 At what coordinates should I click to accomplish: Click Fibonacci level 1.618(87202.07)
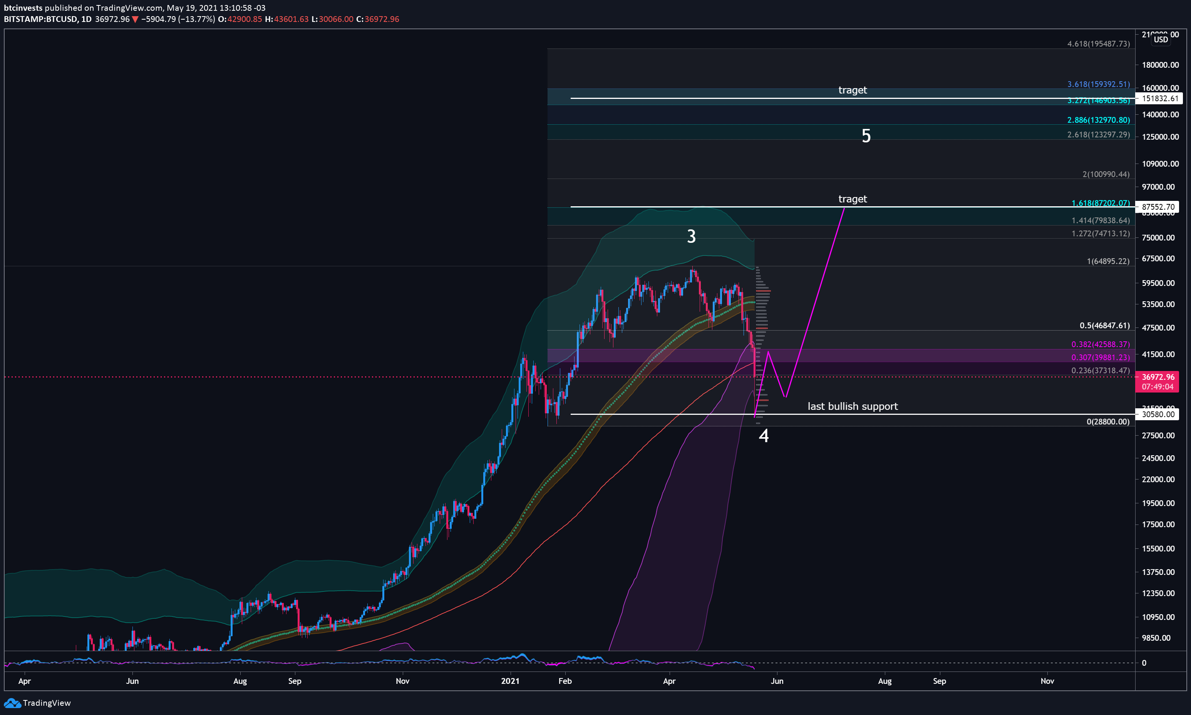tap(1101, 203)
